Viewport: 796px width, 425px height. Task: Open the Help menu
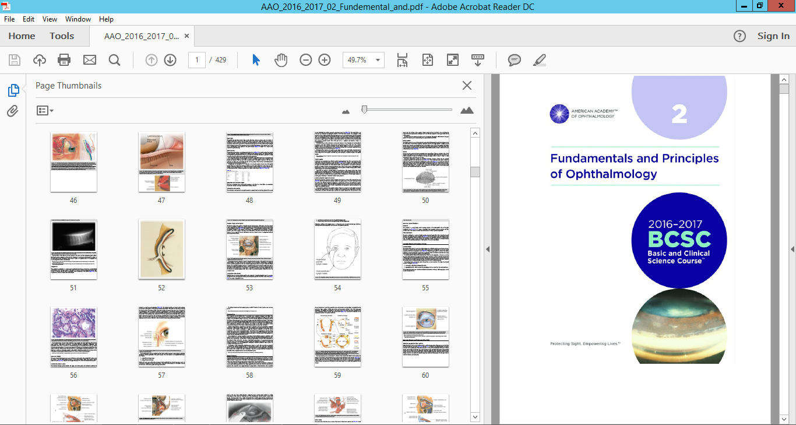[106, 19]
